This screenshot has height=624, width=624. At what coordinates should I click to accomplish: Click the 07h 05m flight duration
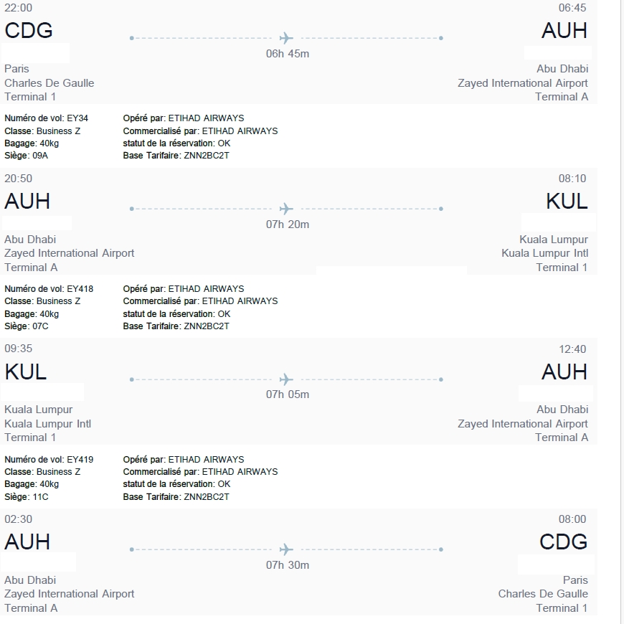tap(288, 394)
